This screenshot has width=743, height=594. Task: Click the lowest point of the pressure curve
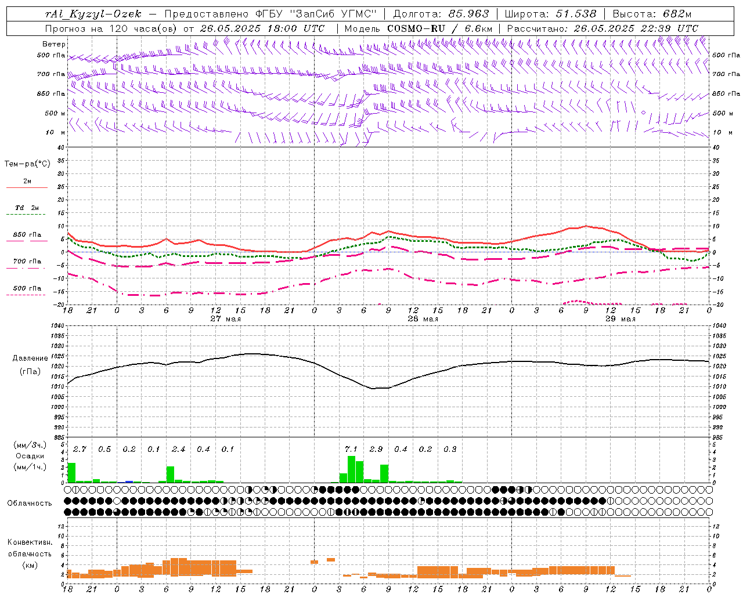click(x=373, y=388)
